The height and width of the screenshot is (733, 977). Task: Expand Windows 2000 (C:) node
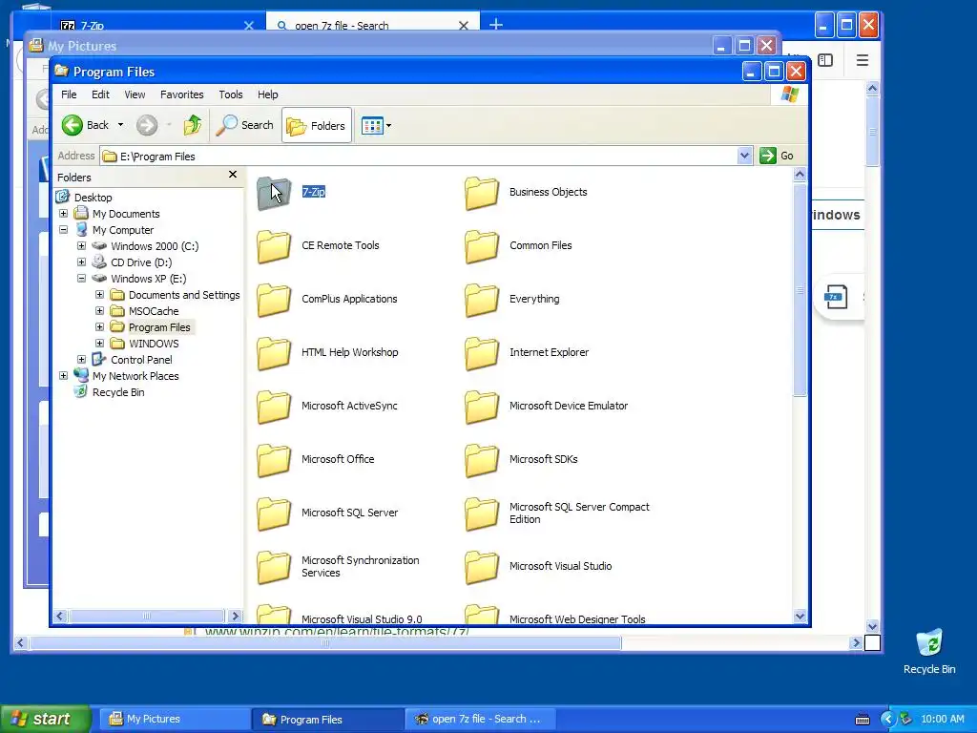click(x=82, y=245)
